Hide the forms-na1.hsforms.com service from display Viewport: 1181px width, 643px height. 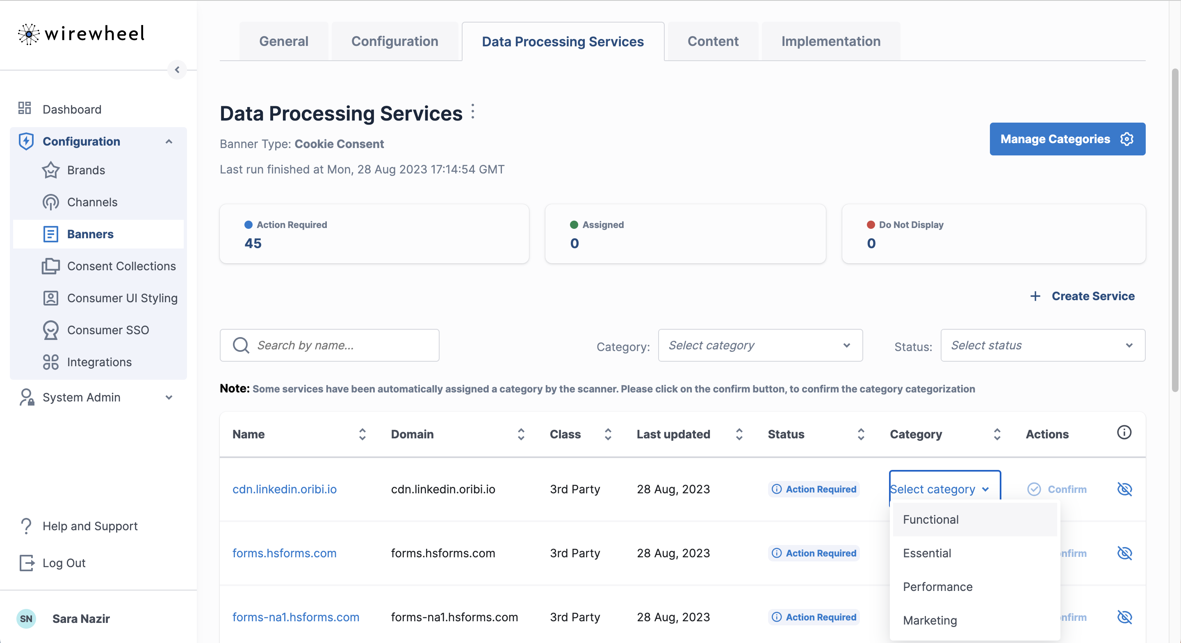(1124, 617)
